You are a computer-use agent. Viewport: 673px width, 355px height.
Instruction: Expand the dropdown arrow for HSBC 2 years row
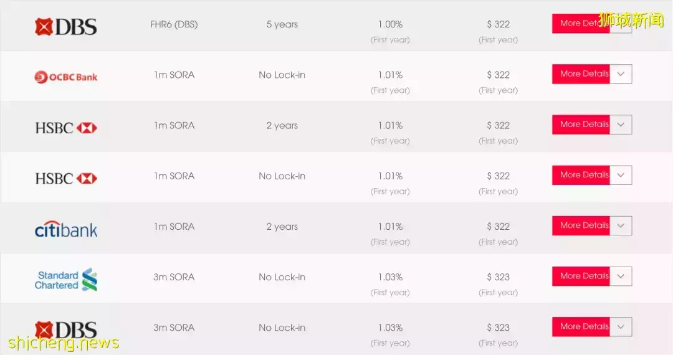point(621,125)
